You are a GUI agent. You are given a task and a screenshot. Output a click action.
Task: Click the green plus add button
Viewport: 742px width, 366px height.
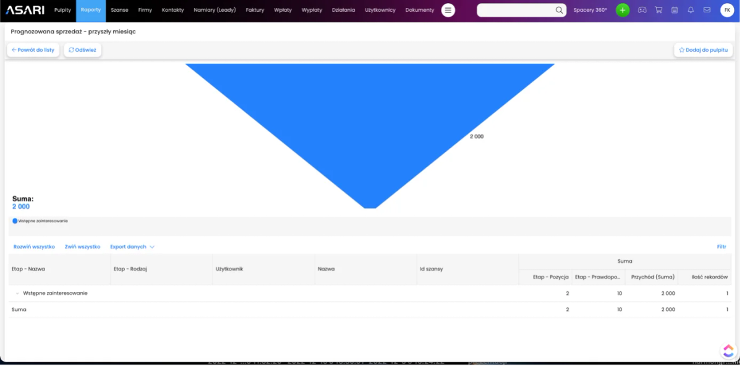tap(623, 10)
